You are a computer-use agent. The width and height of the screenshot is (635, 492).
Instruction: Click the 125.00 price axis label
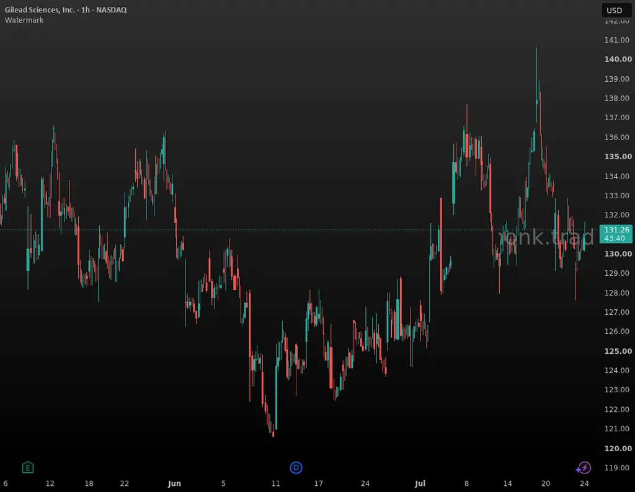coord(618,351)
